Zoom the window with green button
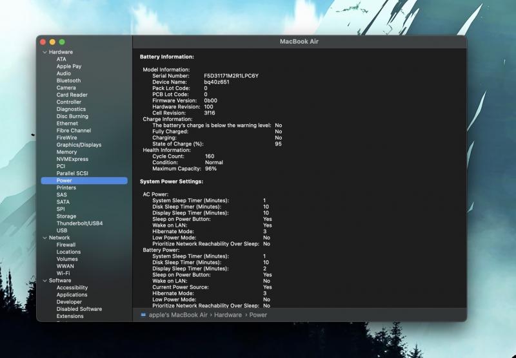 [x=62, y=42]
